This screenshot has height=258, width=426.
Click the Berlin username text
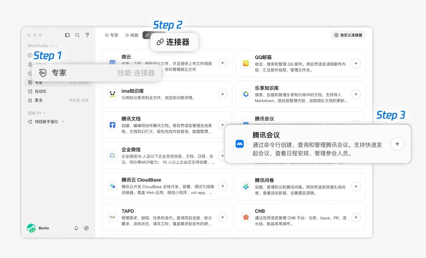click(x=44, y=228)
